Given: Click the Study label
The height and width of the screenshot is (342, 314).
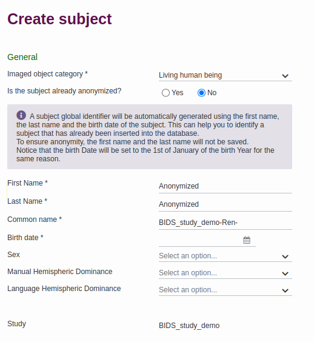Looking at the screenshot, I should (x=16, y=324).
